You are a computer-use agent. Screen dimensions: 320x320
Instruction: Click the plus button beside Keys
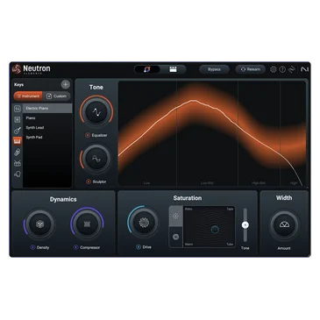[x=66, y=85]
